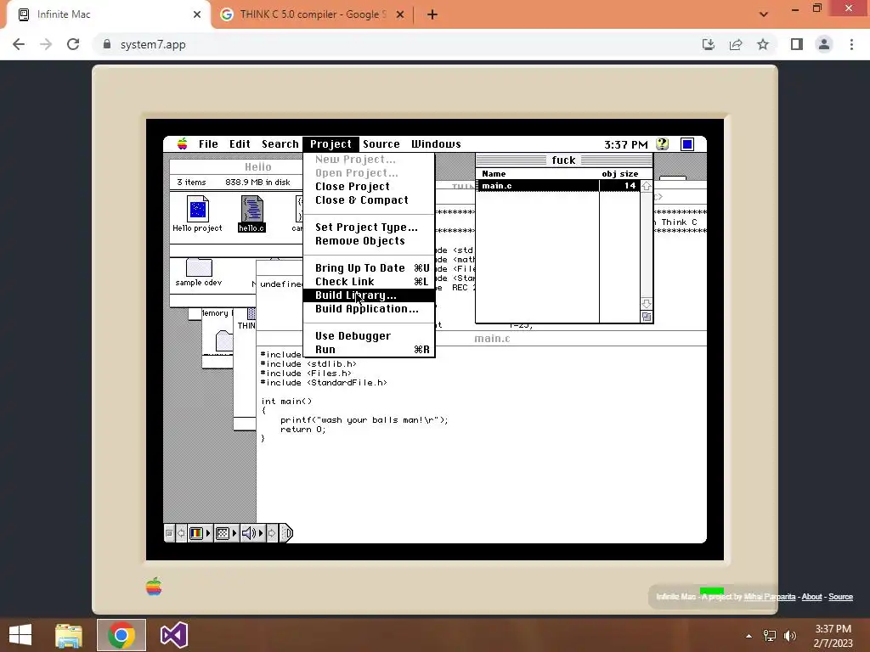Open Visual Studio from the taskbar
870x652 pixels.
[x=173, y=635]
